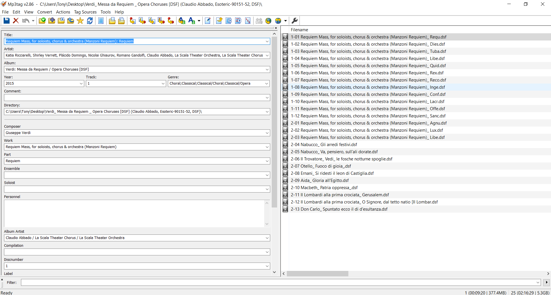Save tag with the floppy disk icon
Viewport: 551px width, 295px height.
tap(6, 21)
